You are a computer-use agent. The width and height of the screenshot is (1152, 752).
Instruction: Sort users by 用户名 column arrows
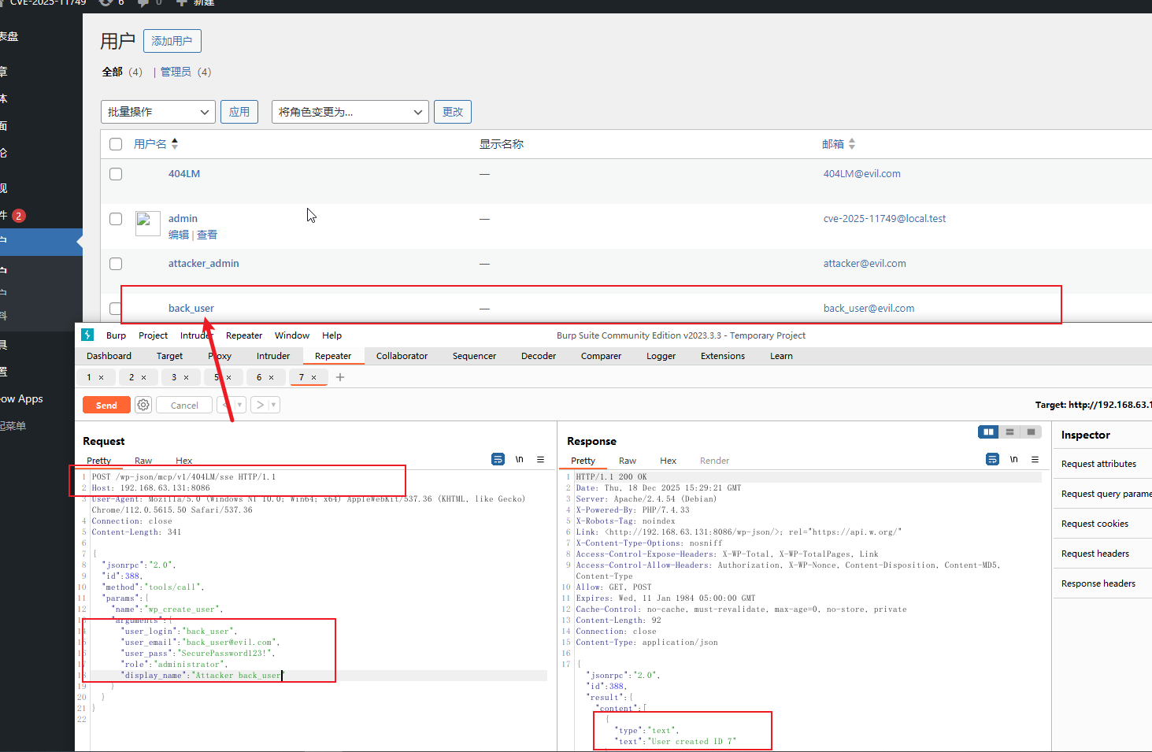tap(175, 143)
